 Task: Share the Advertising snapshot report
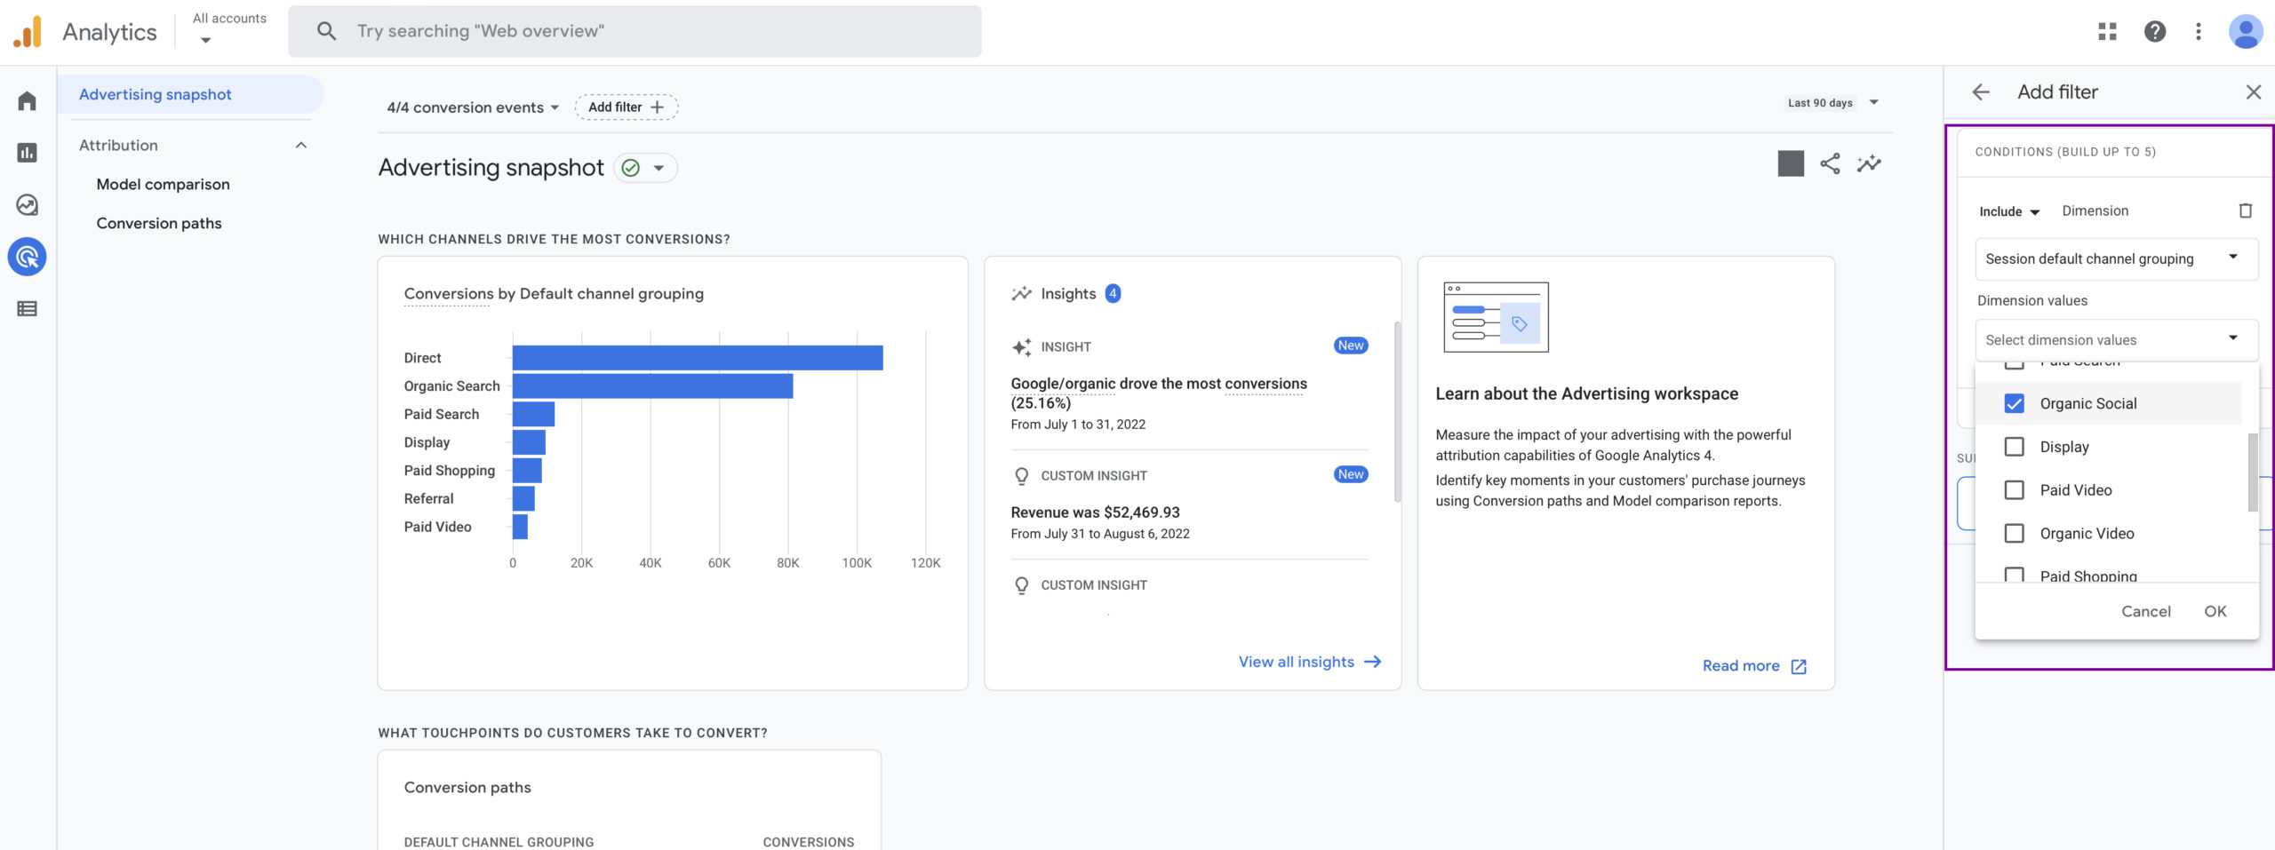(1829, 164)
